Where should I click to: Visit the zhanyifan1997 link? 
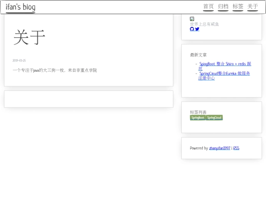coord(220,148)
